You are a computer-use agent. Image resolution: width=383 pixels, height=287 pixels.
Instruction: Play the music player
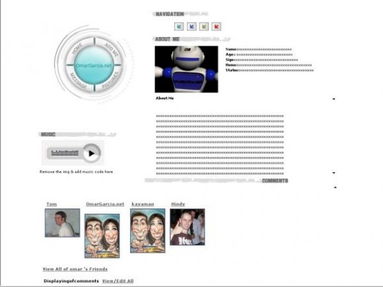91,153
